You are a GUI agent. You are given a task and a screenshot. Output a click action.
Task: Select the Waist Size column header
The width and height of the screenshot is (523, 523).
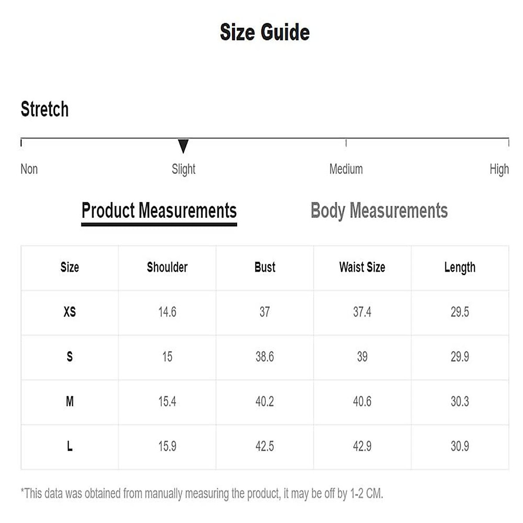[362, 267]
